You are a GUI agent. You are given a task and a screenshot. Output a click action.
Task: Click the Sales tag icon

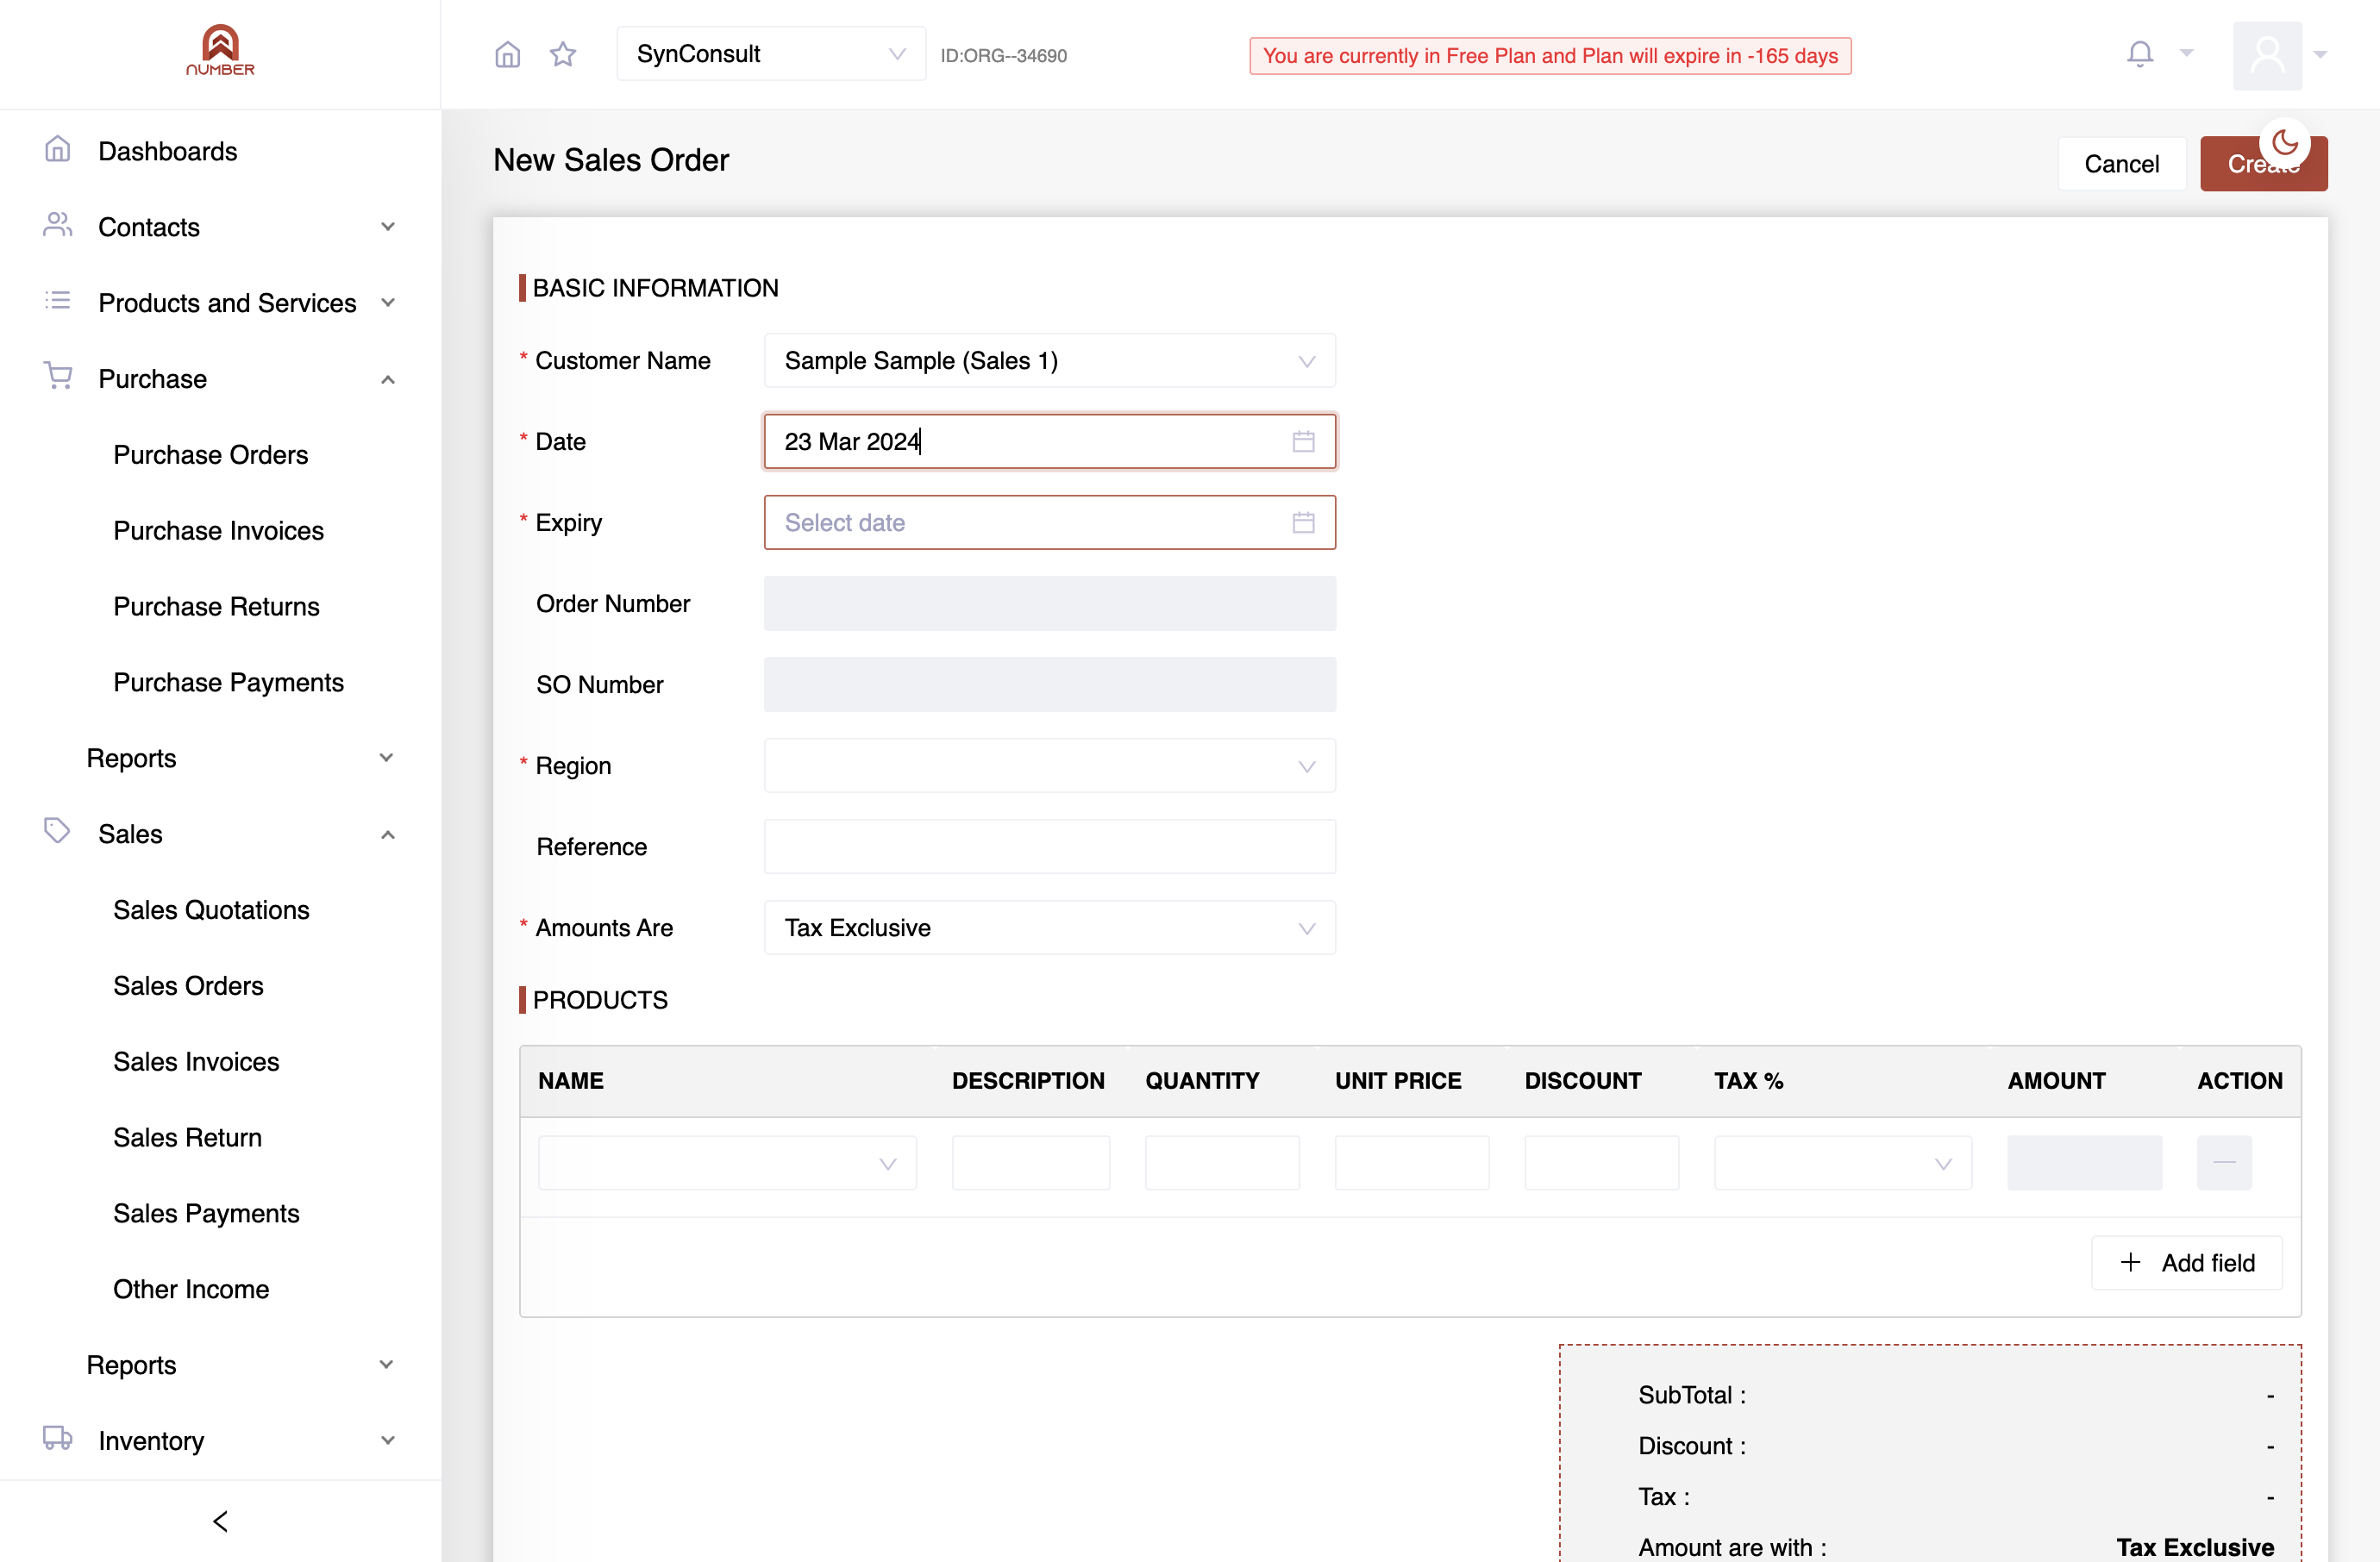[57, 830]
